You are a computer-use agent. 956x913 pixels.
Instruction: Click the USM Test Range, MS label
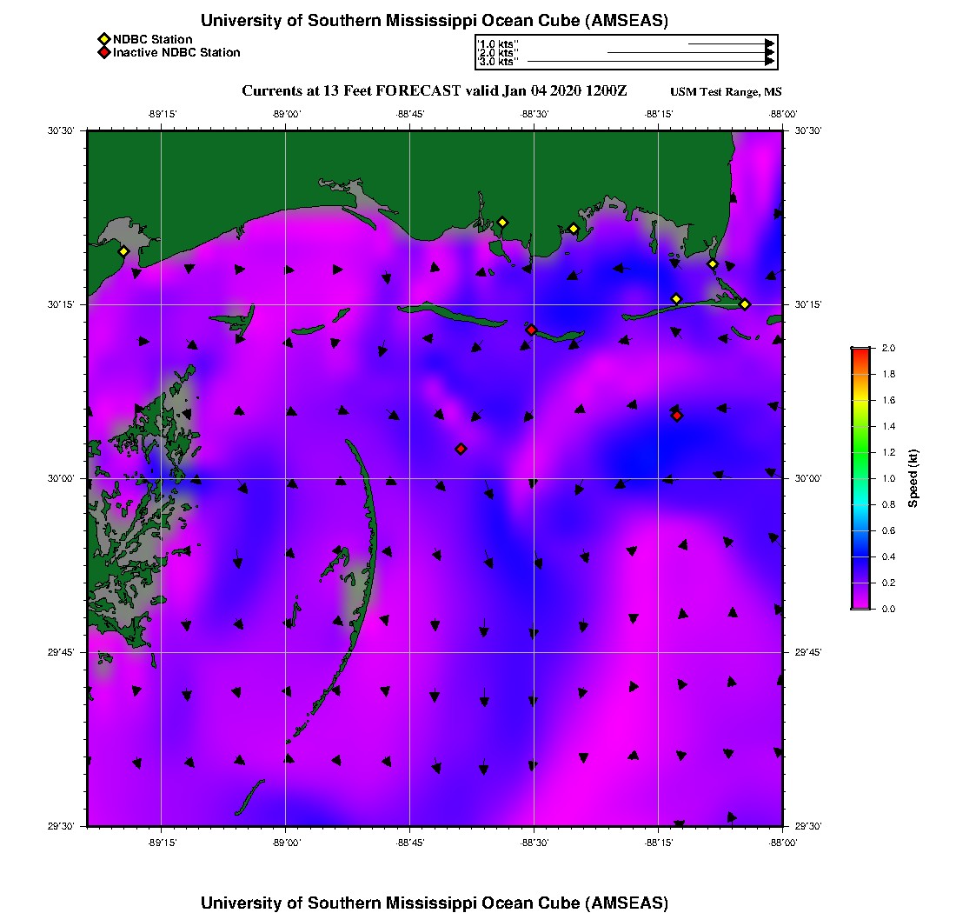[x=726, y=92]
